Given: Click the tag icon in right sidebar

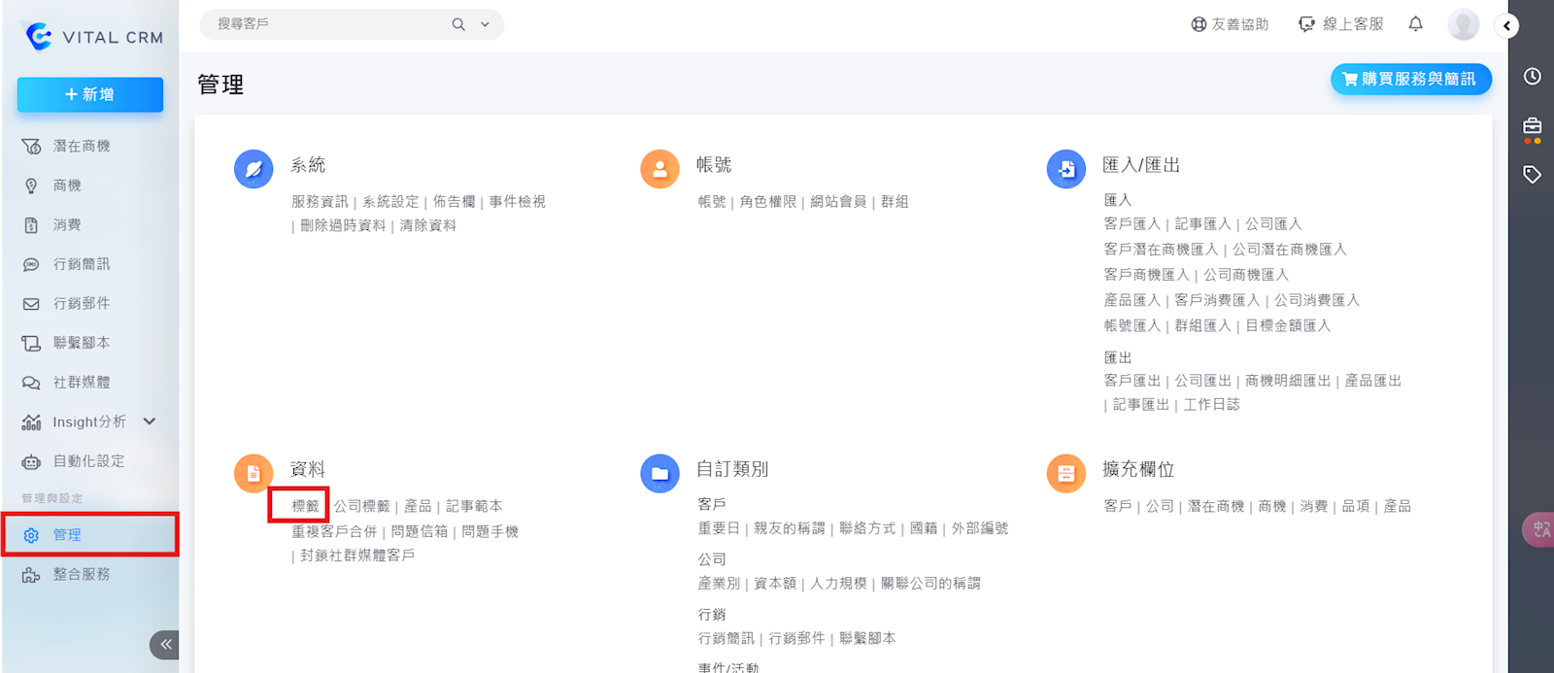Looking at the screenshot, I should (x=1532, y=175).
